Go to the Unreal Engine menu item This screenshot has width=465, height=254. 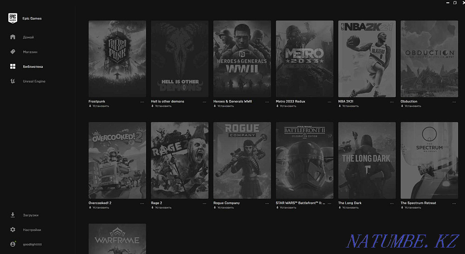point(34,81)
